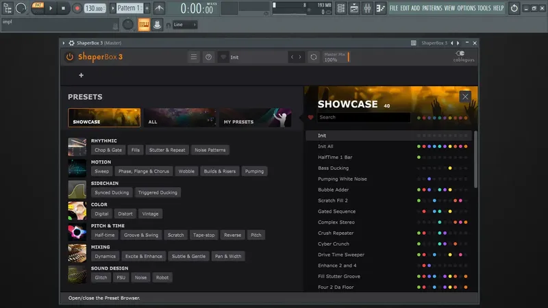Image resolution: width=548 pixels, height=308 pixels.
Task: Open the Pattern 1 selector dropdown
Action: tap(129, 8)
